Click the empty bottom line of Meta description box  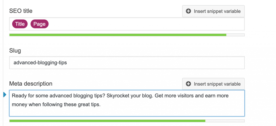[x=127, y=112]
